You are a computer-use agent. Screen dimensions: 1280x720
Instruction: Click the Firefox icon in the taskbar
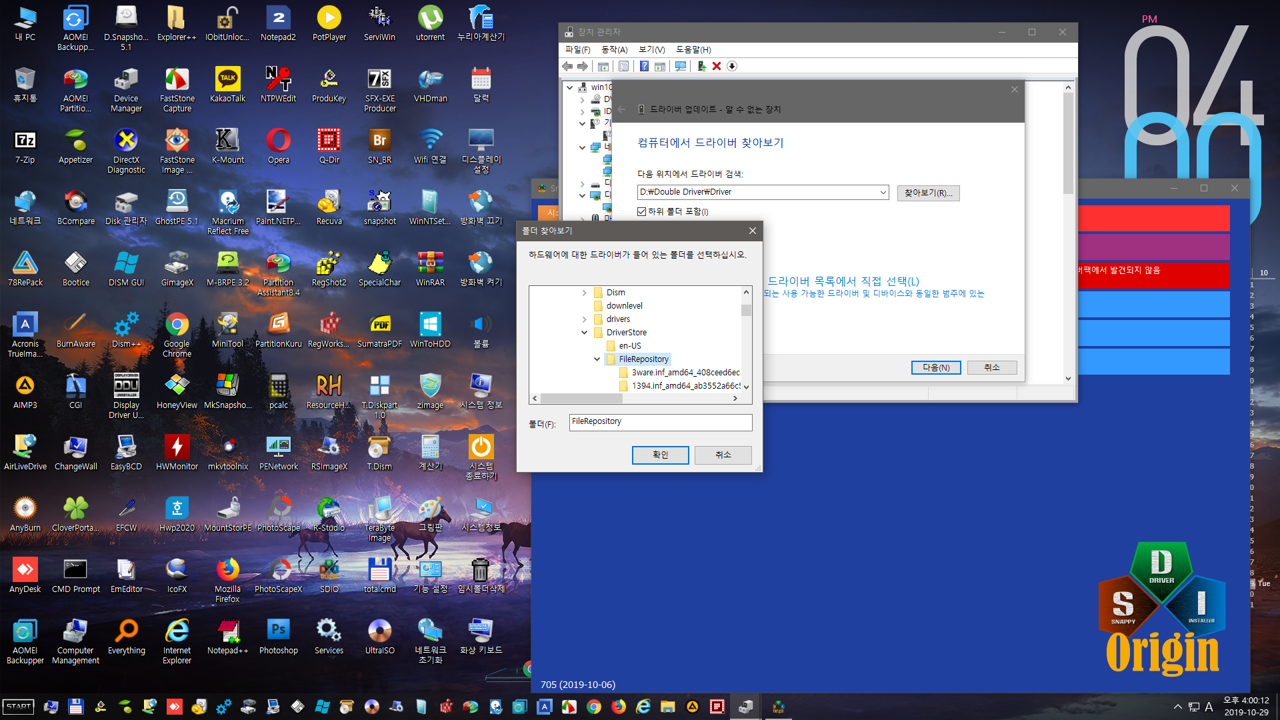pyautogui.click(x=618, y=707)
